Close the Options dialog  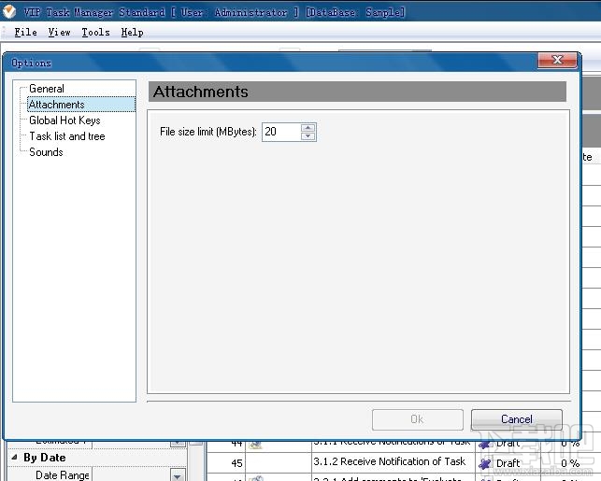557,60
